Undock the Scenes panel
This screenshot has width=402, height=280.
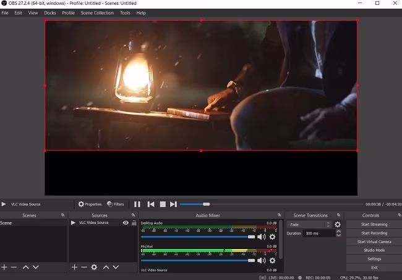click(62, 215)
